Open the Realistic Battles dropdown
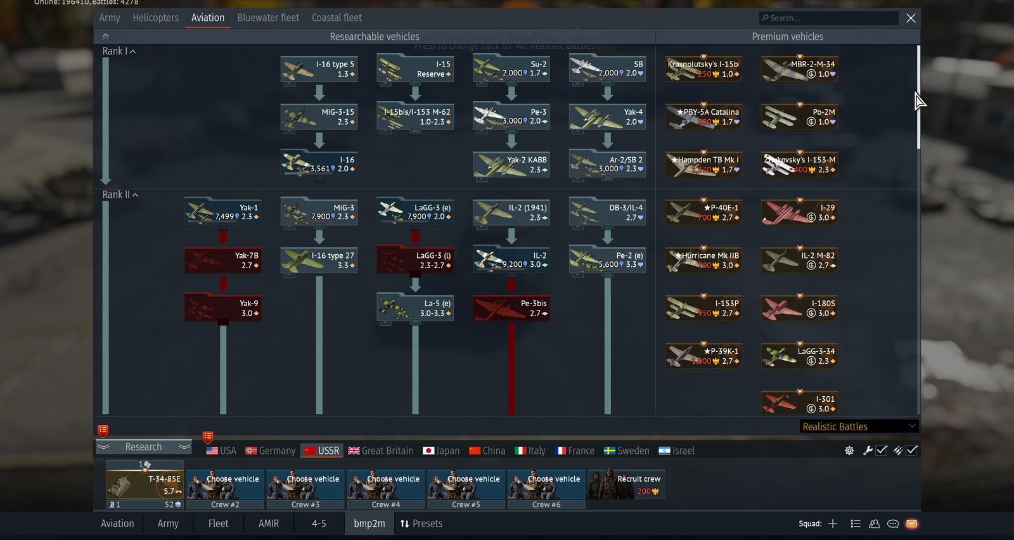The image size is (1014, 540). click(x=859, y=427)
